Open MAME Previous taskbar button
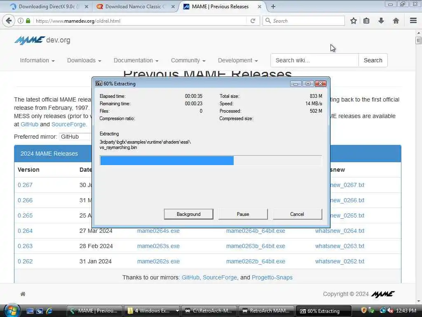The width and height of the screenshot is (422, 317). [94, 311]
